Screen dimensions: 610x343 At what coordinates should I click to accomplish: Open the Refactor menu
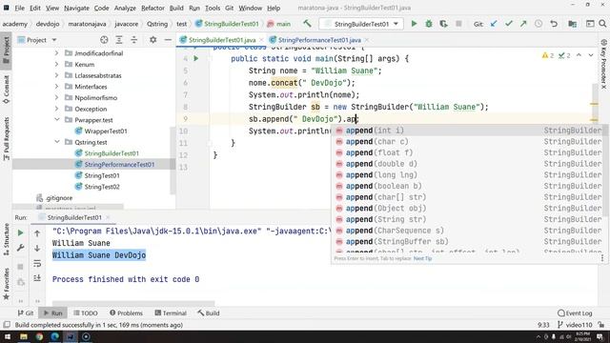[152, 8]
